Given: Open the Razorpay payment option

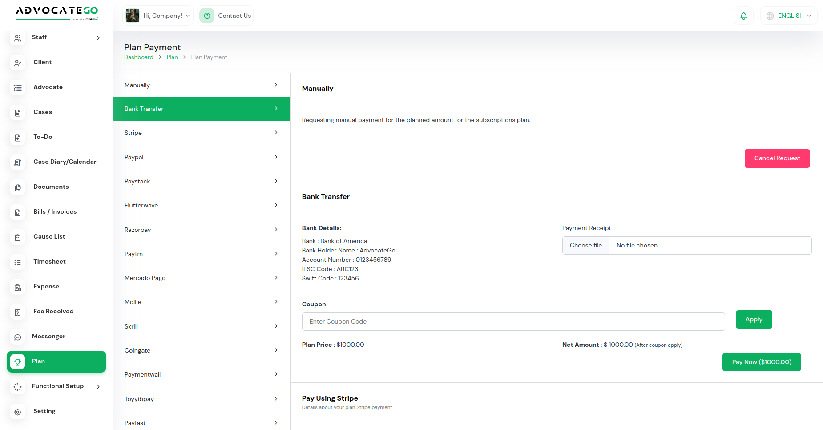Looking at the screenshot, I should pos(202,230).
